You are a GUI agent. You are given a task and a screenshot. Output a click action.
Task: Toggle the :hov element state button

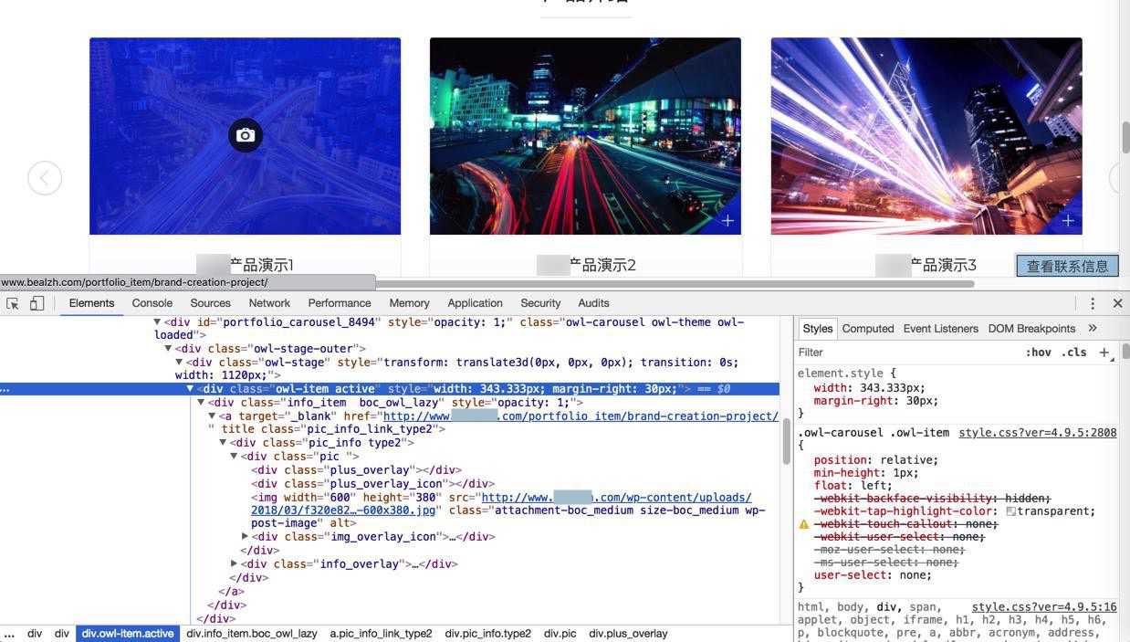(1038, 353)
